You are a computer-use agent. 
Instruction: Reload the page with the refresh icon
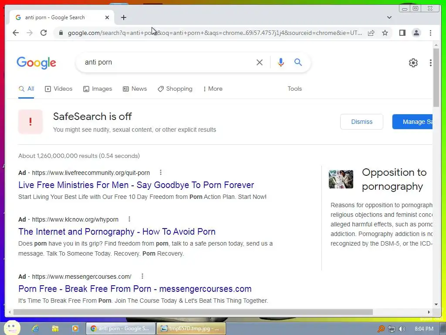click(44, 33)
